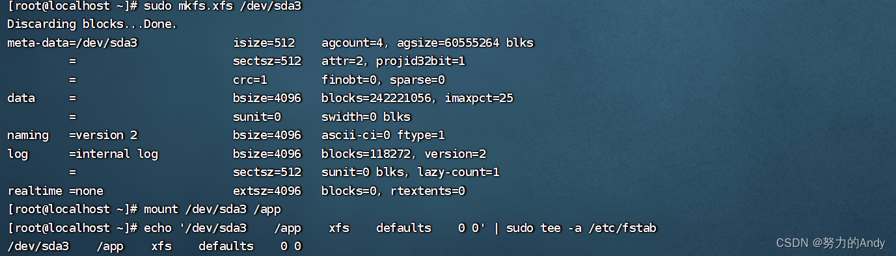Click the 'realtime =none' label
896x256 pixels.
[x=55, y=191]
